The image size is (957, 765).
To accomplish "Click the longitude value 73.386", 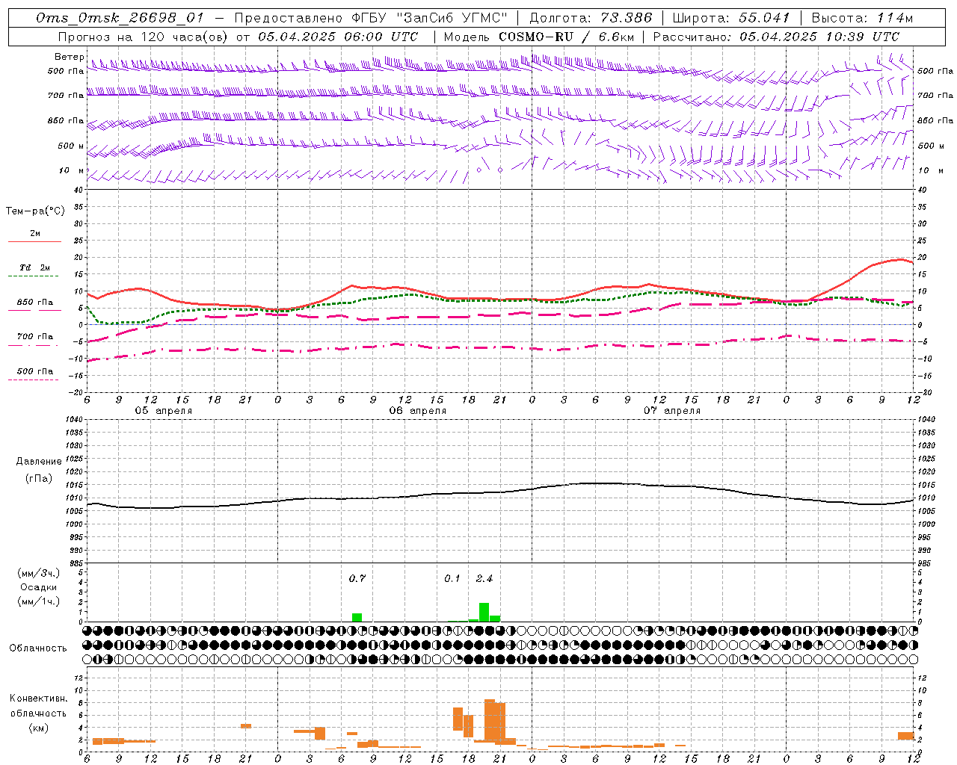I will click(627, 18).
